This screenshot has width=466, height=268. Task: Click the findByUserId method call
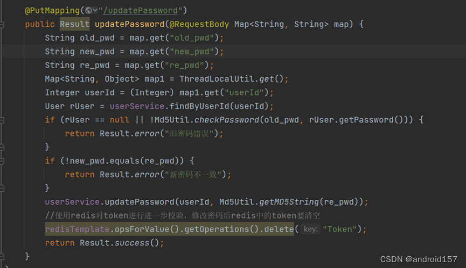(x=199, y=106)
